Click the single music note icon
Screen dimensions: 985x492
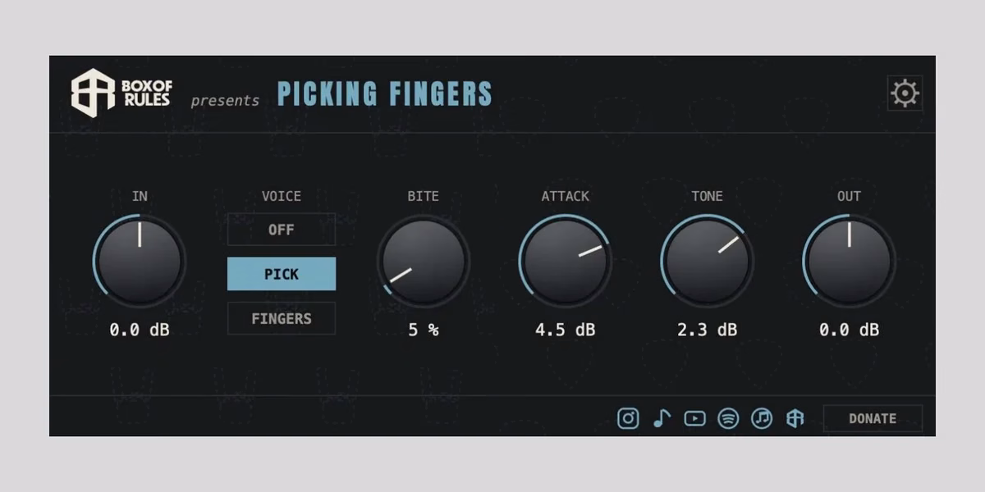coord(662,418)
